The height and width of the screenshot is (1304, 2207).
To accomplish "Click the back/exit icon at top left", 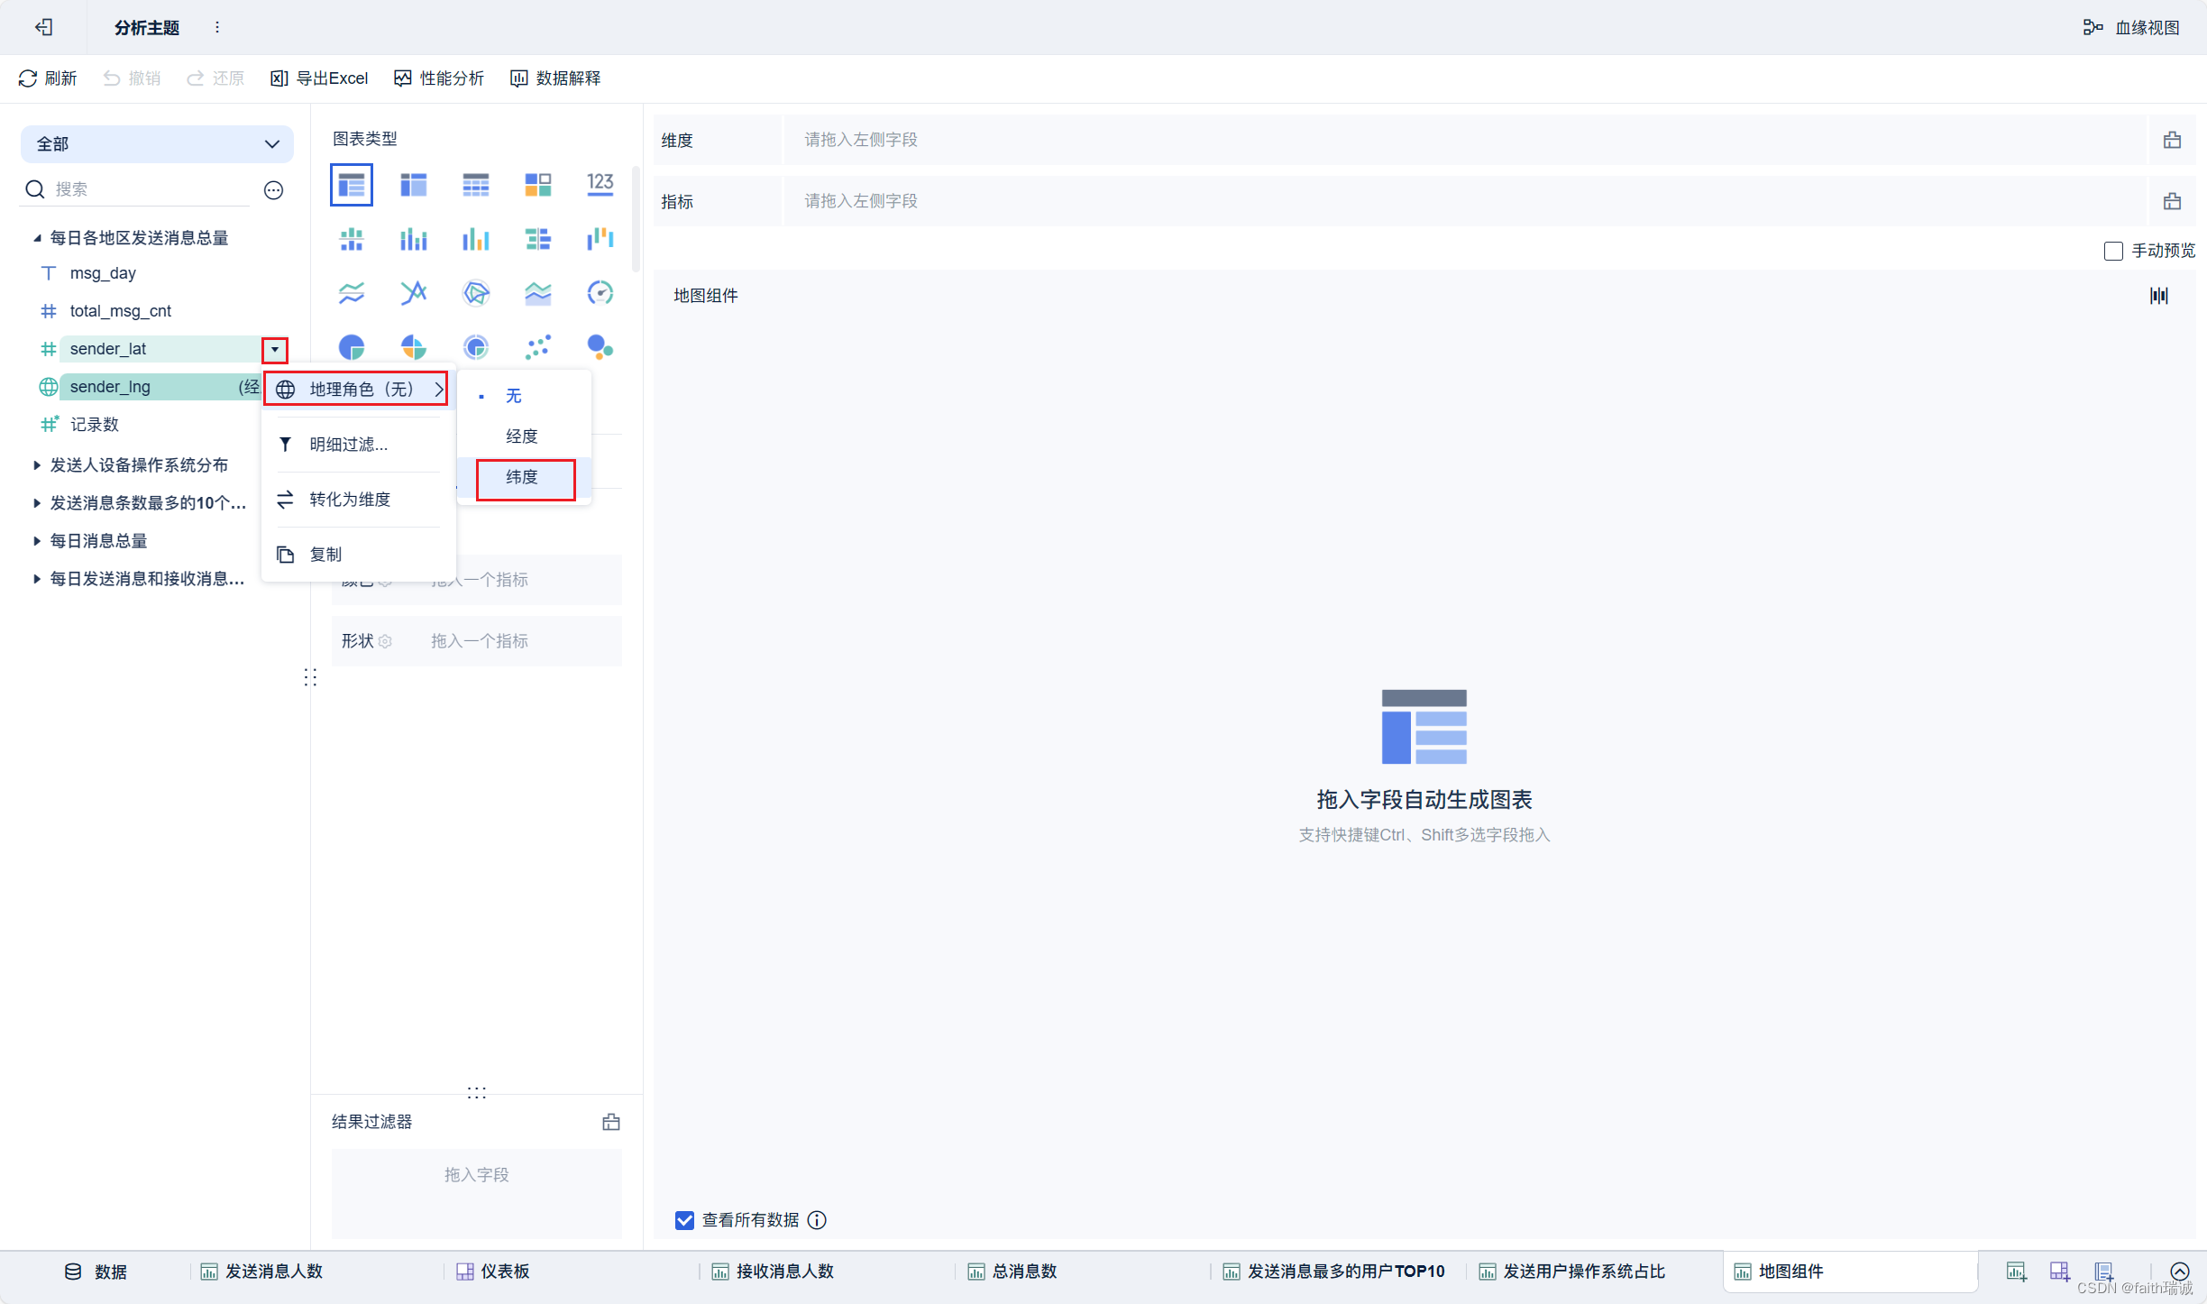I will click(43, 27).
